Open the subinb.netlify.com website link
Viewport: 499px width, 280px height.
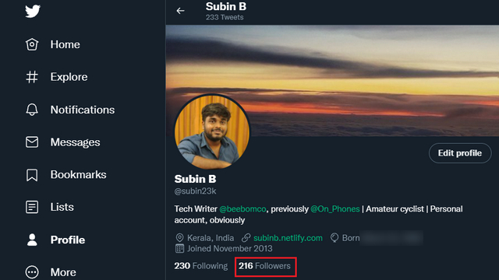tap(288, 238)
